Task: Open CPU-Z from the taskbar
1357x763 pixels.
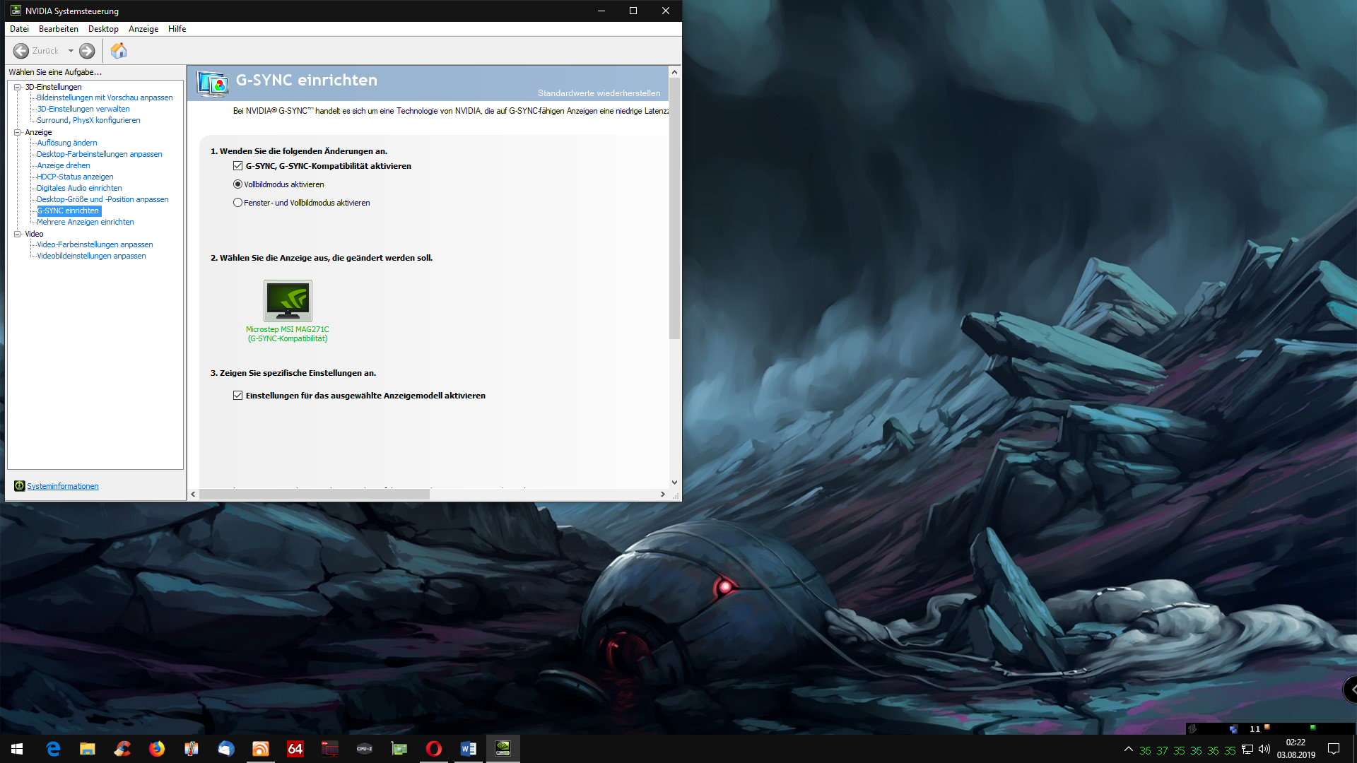Action: (x=365, y=749)
